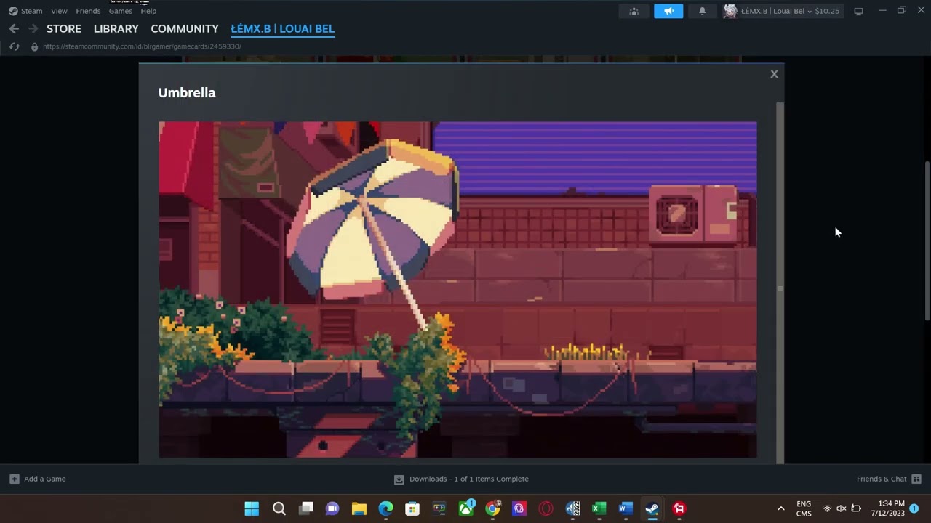Open Friends & Chat
This screenshot has height=523, width=931.
(x=889, y=479)
